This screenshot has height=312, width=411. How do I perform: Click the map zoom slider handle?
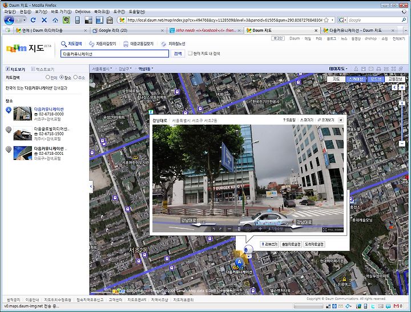pyautogui.click(x=402, y=103)
